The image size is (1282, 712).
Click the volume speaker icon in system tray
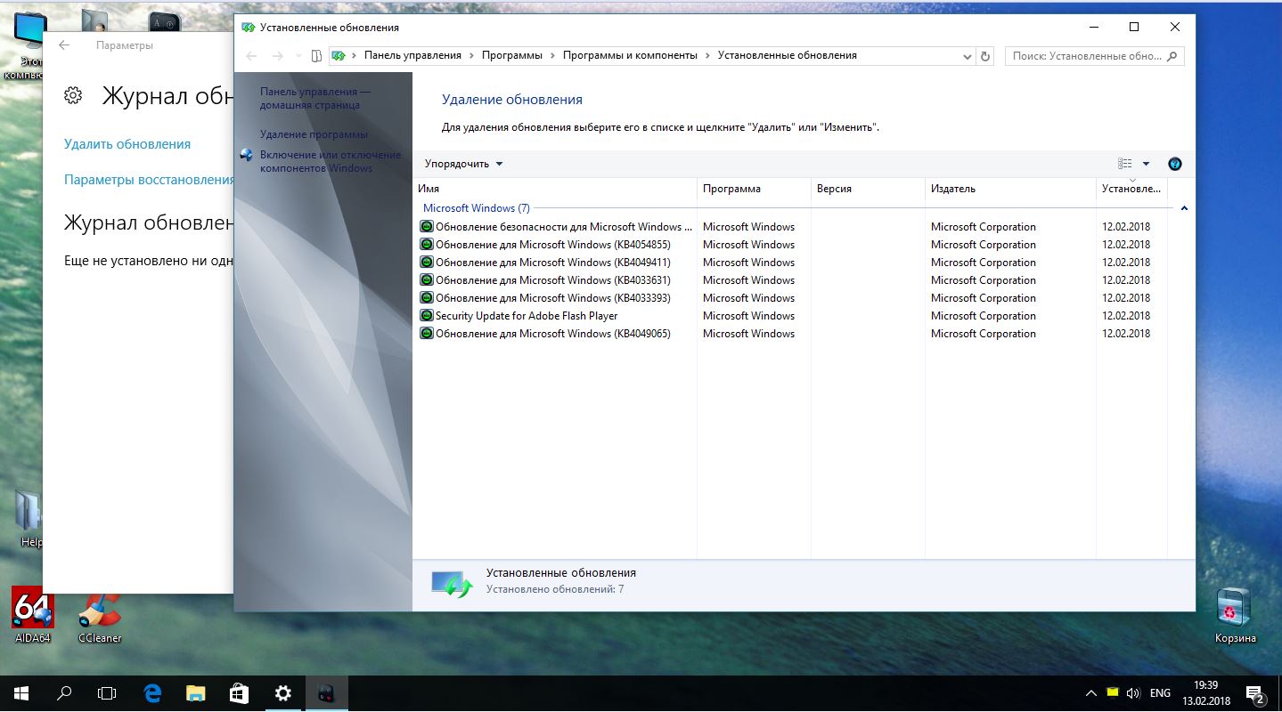tap(1133, 692)
